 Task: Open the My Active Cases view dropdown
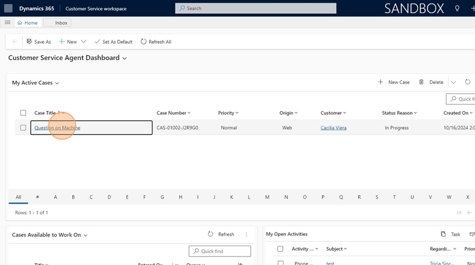(57, 83)
